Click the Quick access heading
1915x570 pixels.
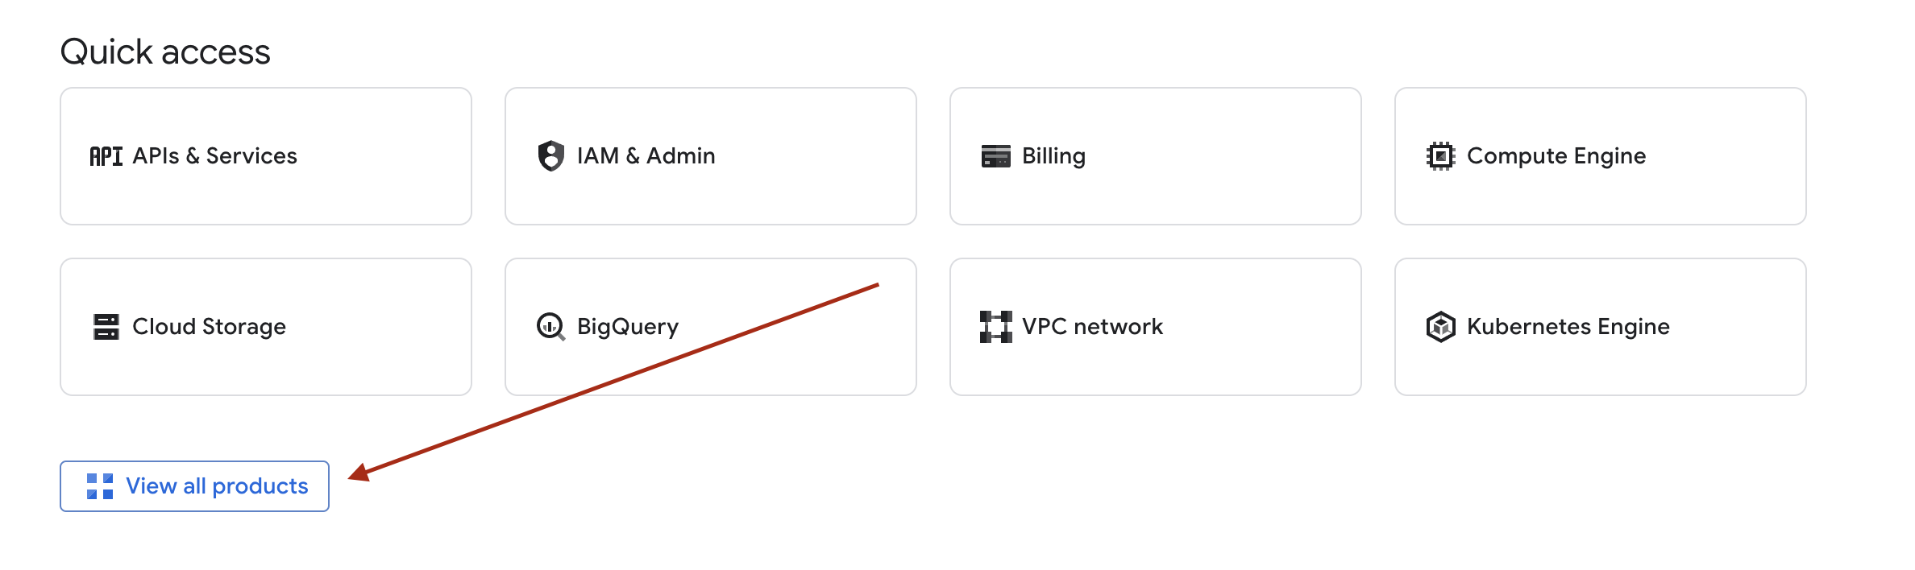coord(165,52)
